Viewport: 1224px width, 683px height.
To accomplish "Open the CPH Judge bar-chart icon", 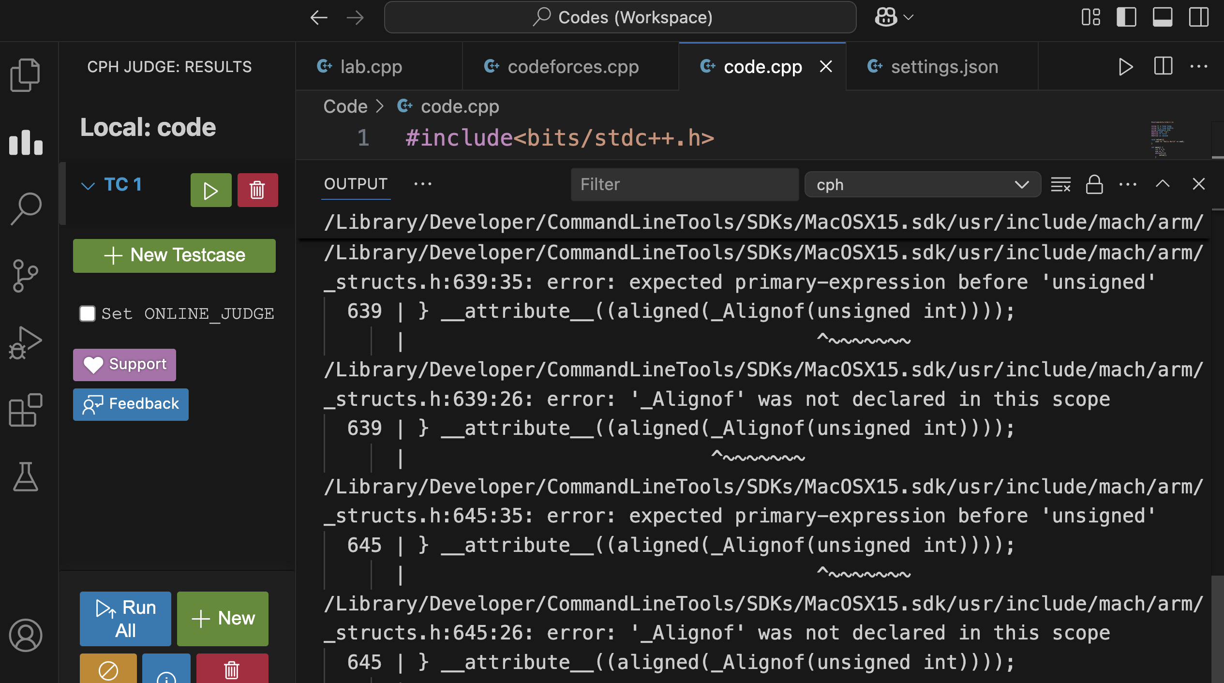I will click(x=26, y=143).
